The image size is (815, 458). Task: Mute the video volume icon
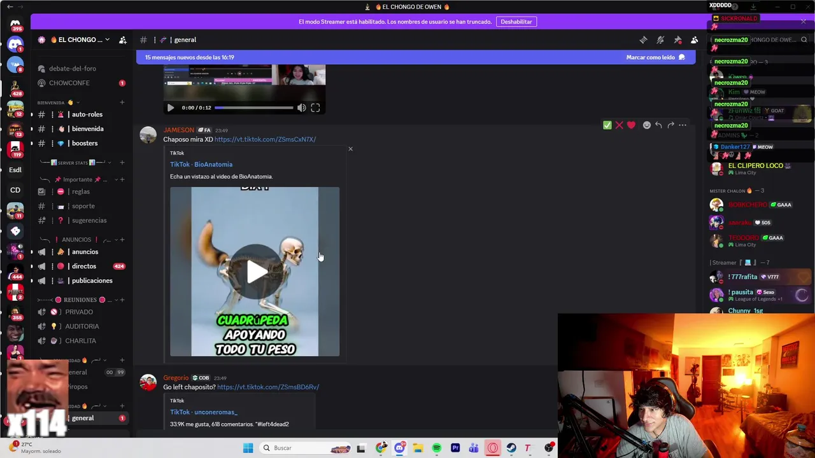[x=302, y=108]
